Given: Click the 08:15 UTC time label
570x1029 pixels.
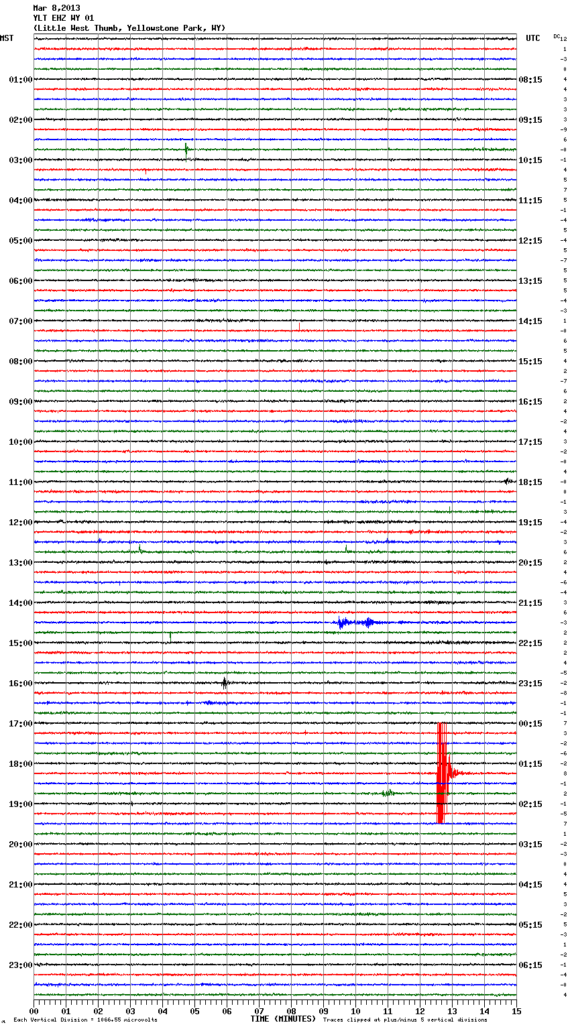Looking at the screenshot, I should pyautogui.click(x=530, y=80).
